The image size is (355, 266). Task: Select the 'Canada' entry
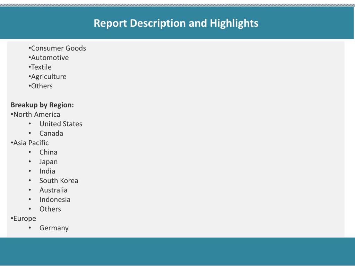click(51, 133)
